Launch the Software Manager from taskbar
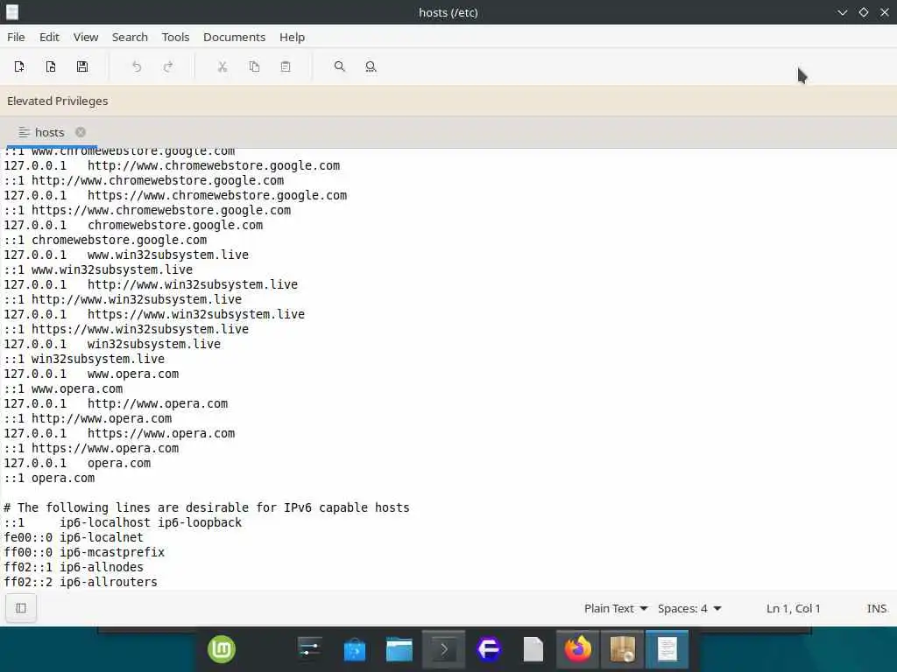This screenshot has width=897, height=672. coord(355,650)
